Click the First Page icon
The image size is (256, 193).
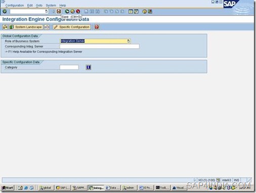pyautogui.click(x=106, y=11)
